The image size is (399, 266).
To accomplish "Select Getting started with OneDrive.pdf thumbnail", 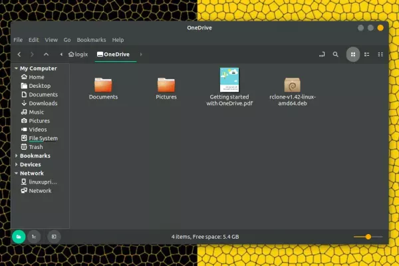I will (x=229, y=80).
